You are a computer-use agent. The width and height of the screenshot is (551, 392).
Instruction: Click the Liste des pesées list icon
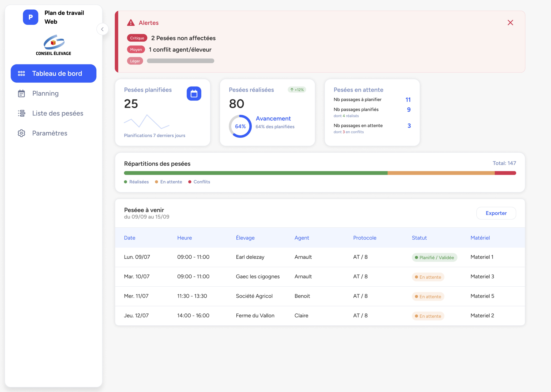tap(21, 113)
